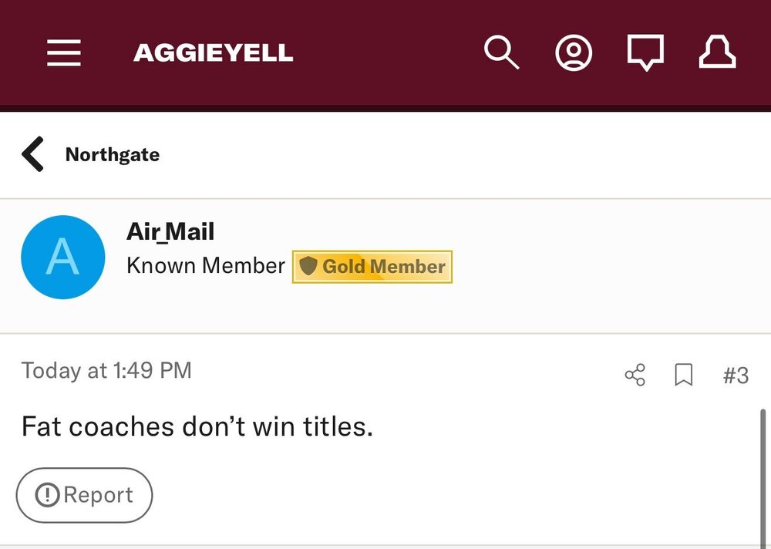This screenshot has height=549, width=771.
Task: Share this post via share icon
Action: click(x=635, y=376)
